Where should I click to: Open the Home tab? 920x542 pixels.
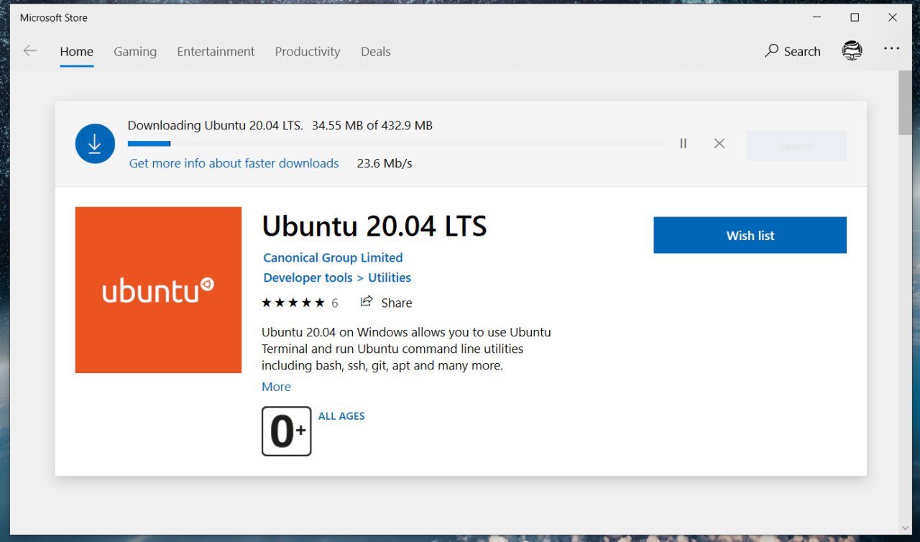click(76, 52)
